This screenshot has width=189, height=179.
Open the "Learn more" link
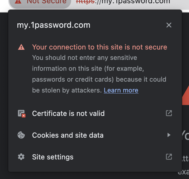(x=121, y=90)
